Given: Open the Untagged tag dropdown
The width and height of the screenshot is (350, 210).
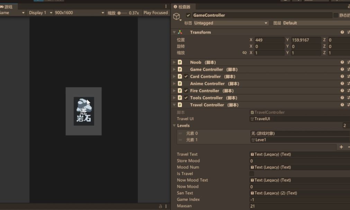Looking at the screenshot, I should pos(231,23).
